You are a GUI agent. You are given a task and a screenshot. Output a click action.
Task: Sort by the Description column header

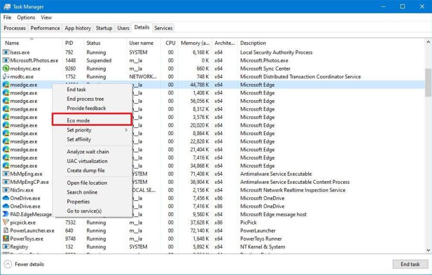tap(331, 43)
